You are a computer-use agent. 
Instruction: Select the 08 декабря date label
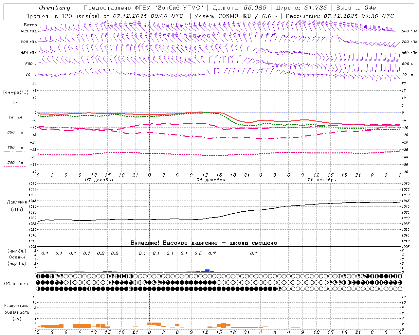pos(211,180)
